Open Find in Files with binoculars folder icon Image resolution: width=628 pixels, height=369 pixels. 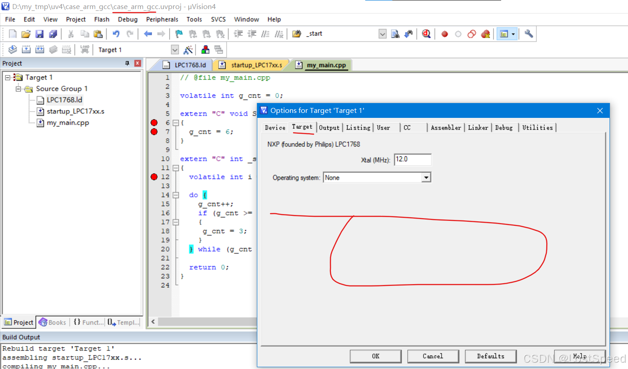297,34
